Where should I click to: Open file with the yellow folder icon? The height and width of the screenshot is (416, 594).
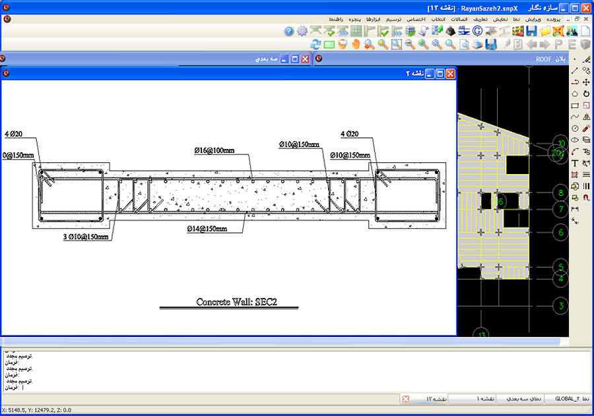click(545, 31)
